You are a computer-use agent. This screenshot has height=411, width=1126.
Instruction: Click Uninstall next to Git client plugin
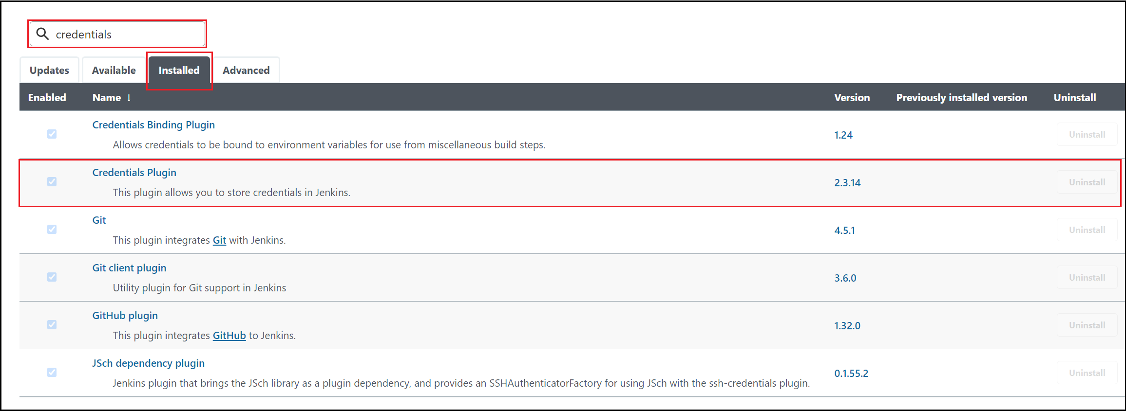(x=1087, y=277)
